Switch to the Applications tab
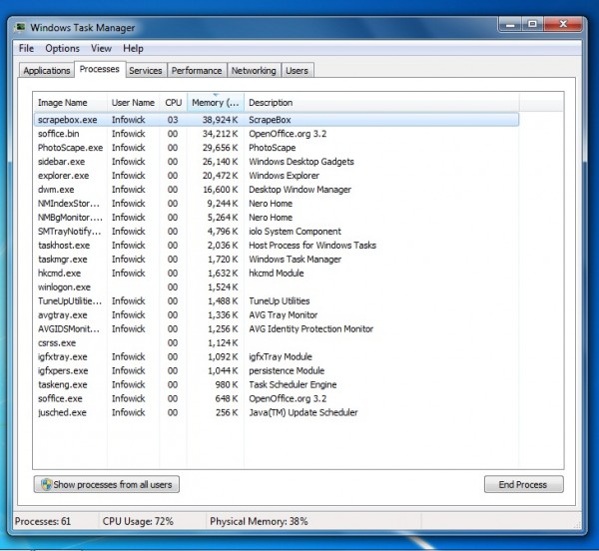The image size is (599, 551). pos(47,71)
